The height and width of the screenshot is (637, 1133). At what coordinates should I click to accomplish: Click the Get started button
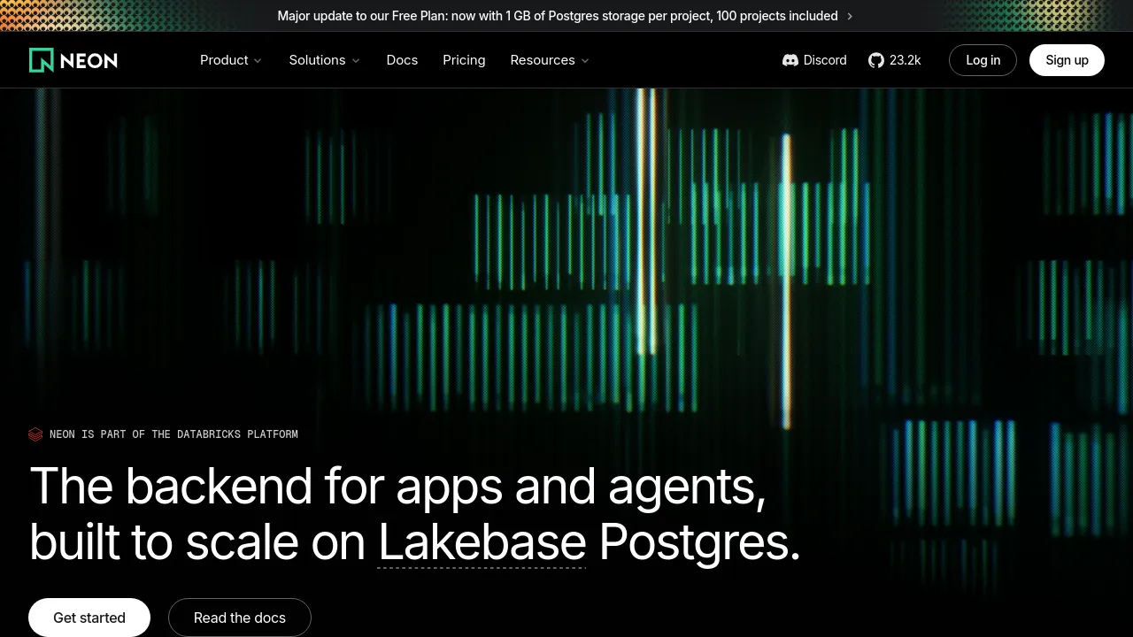point(89,618)
